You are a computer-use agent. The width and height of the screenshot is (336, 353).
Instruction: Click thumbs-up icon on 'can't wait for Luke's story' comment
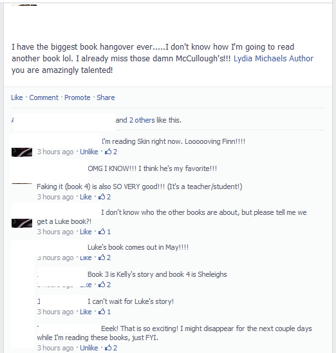[102, 312]
